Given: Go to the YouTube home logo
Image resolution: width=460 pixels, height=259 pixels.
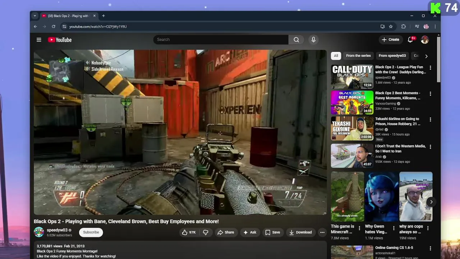Looking at the screenshot, I should pos(60,40).
